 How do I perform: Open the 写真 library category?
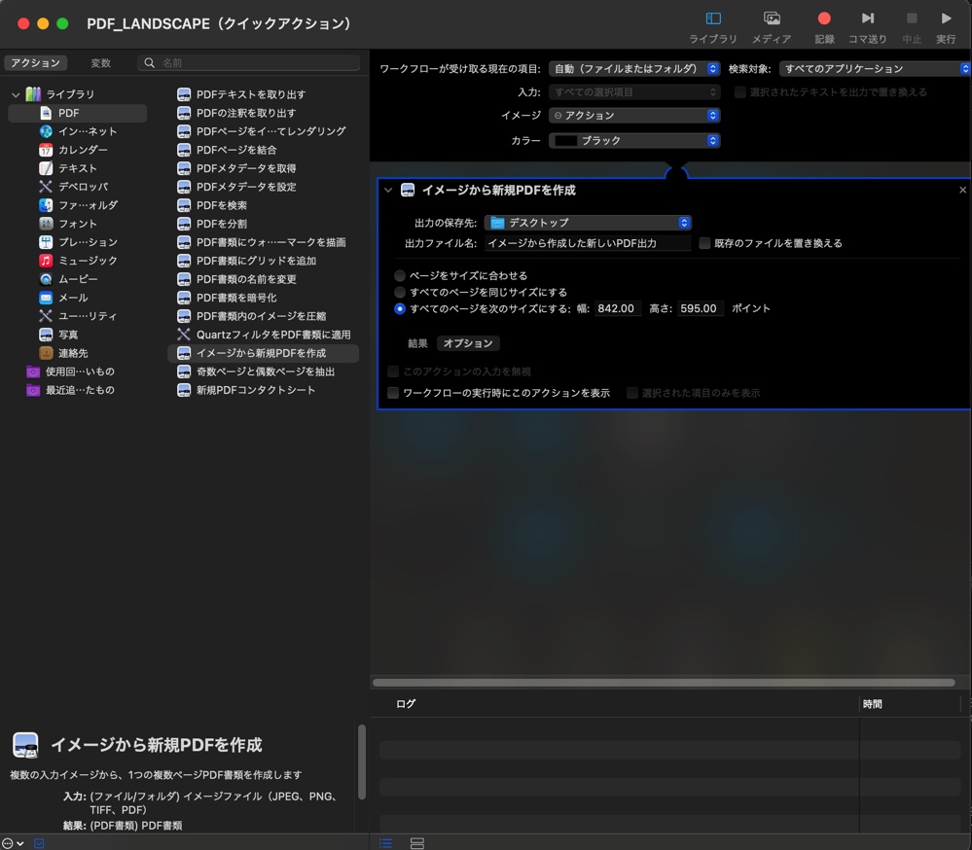tap(68, 335)
